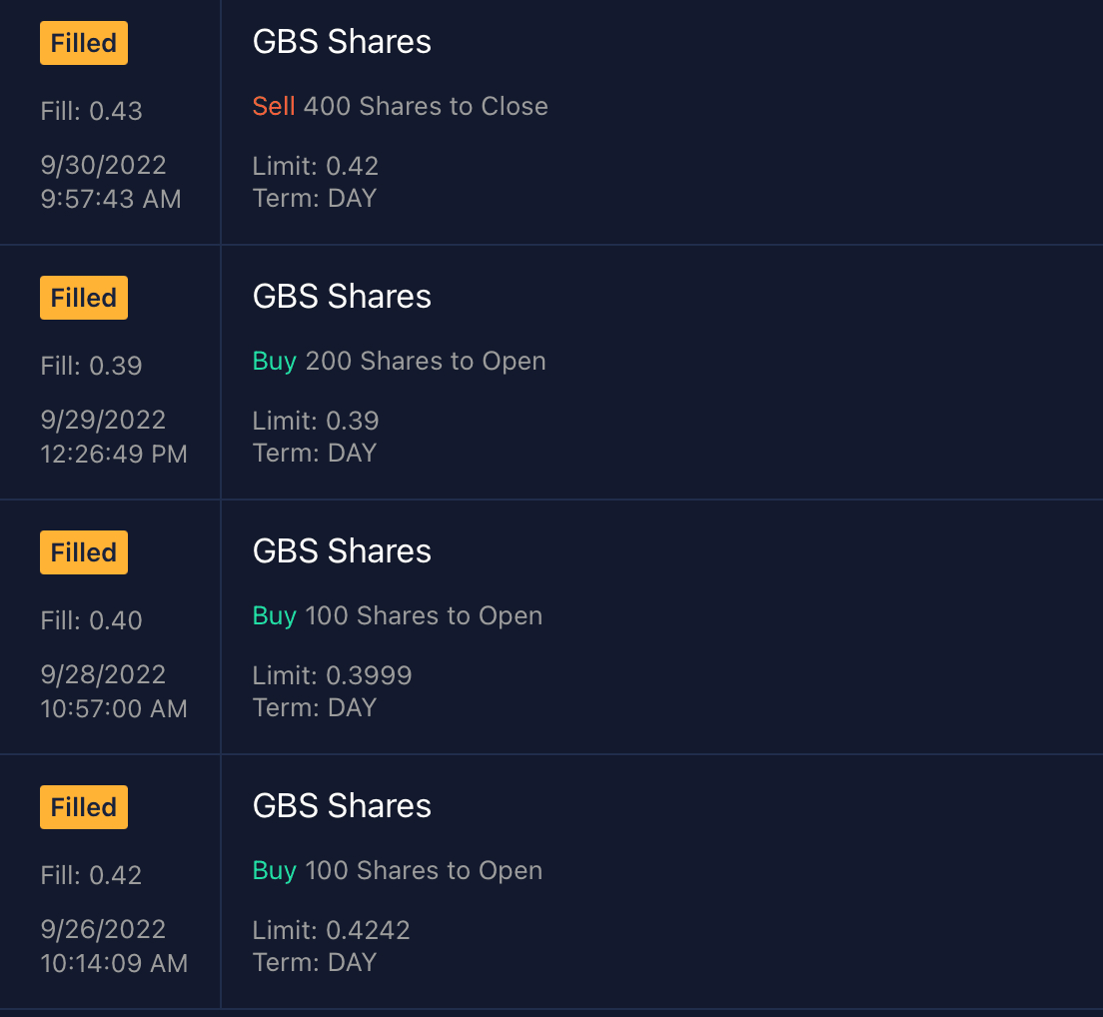1103x1017 pixels.
Task: Select the 9/29/2022 date text
Action: (103, 421)
